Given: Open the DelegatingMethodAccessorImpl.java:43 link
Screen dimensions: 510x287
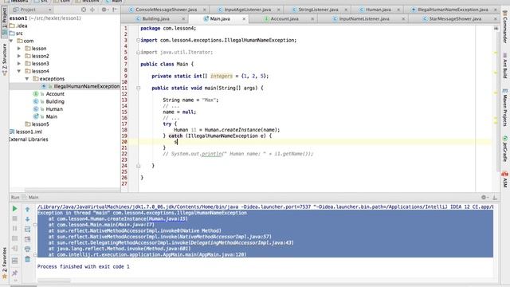Looking at the screenshot, I should point(241,242).
